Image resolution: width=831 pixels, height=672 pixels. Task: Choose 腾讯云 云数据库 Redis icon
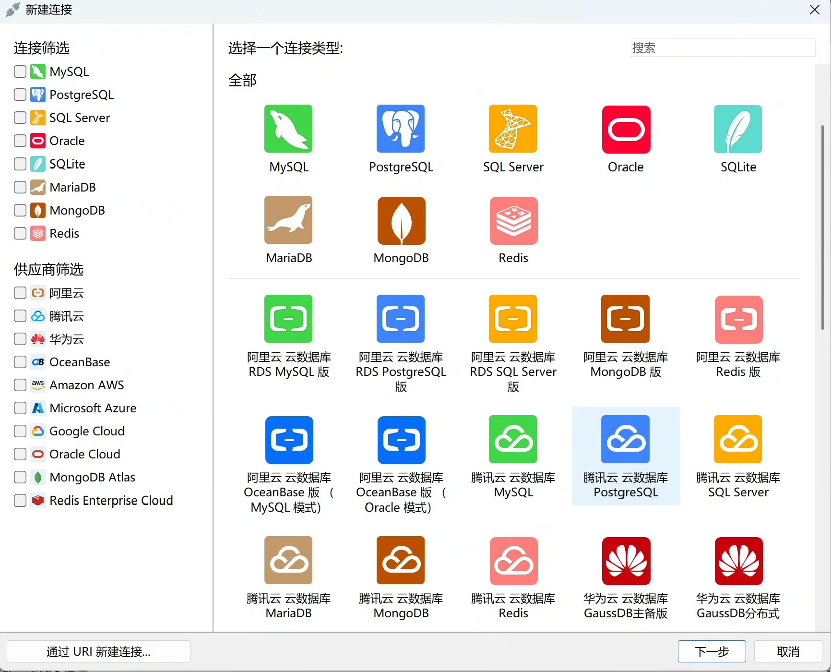pyautogui.click(x=514, y=561)
